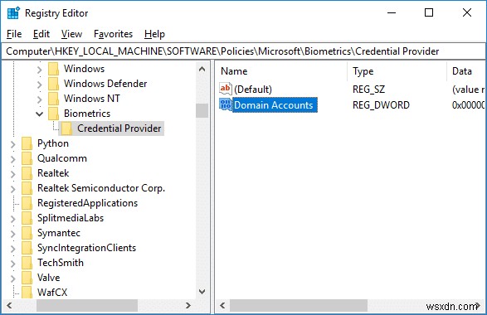Click the tree pane scroll up arrow
The height and width of the screenshot is (315, 487).
(x=202, y=69)
